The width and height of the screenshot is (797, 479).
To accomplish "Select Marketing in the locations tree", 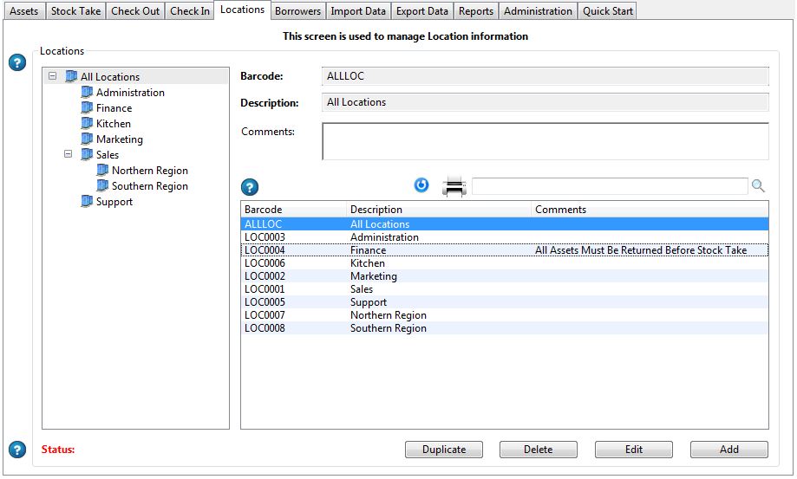I will coord(119,139).
